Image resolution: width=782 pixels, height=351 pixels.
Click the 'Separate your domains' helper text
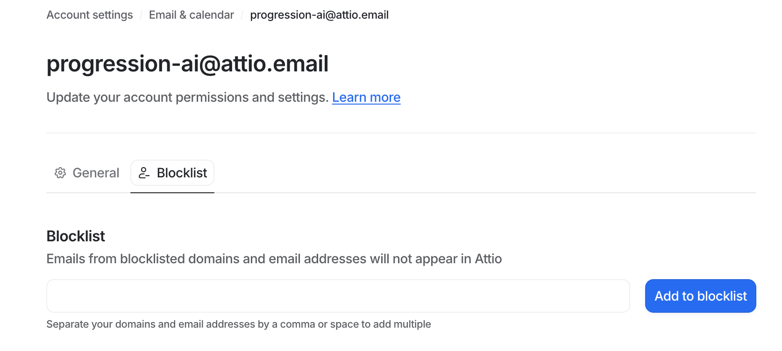click(x=239, y=324)
